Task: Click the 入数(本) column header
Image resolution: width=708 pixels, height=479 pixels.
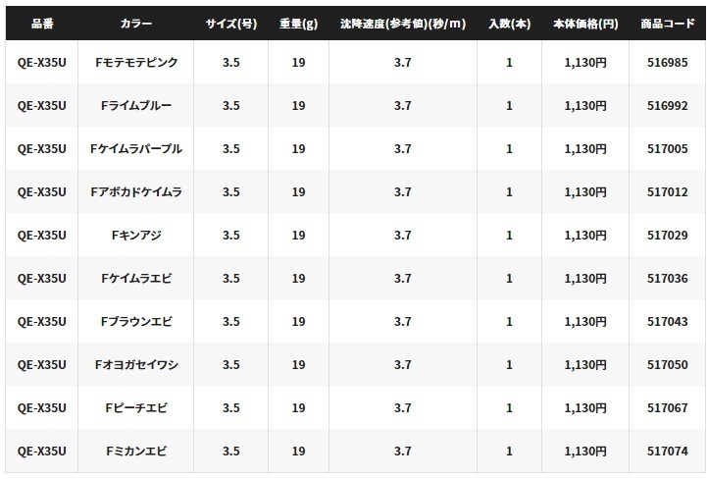Action: pyautogui.click(x=509, y=21)
